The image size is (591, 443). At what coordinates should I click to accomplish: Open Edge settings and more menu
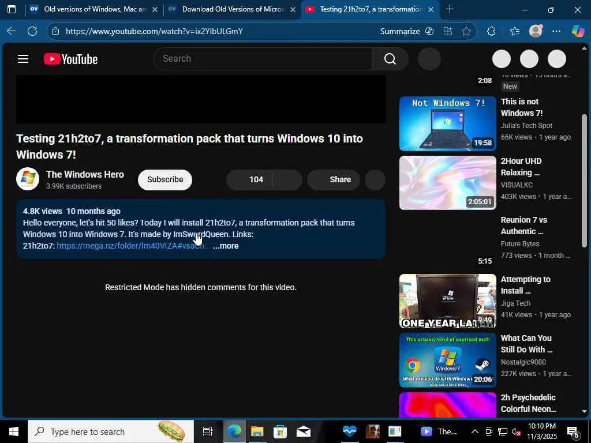(556, 31)
